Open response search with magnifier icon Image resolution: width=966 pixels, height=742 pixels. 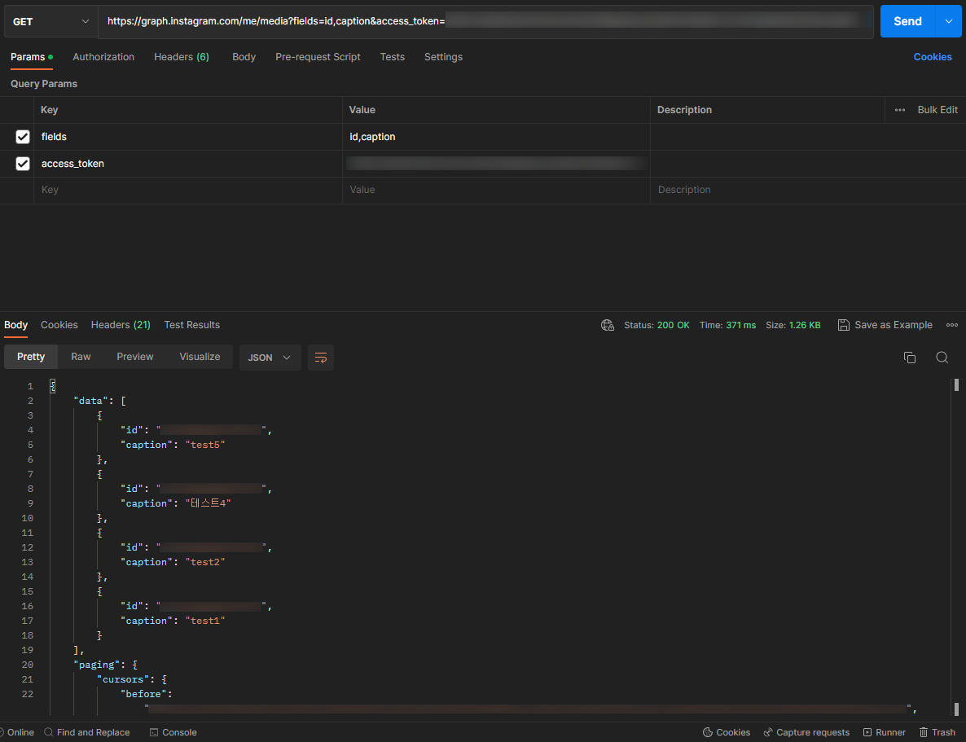(942, 358)
